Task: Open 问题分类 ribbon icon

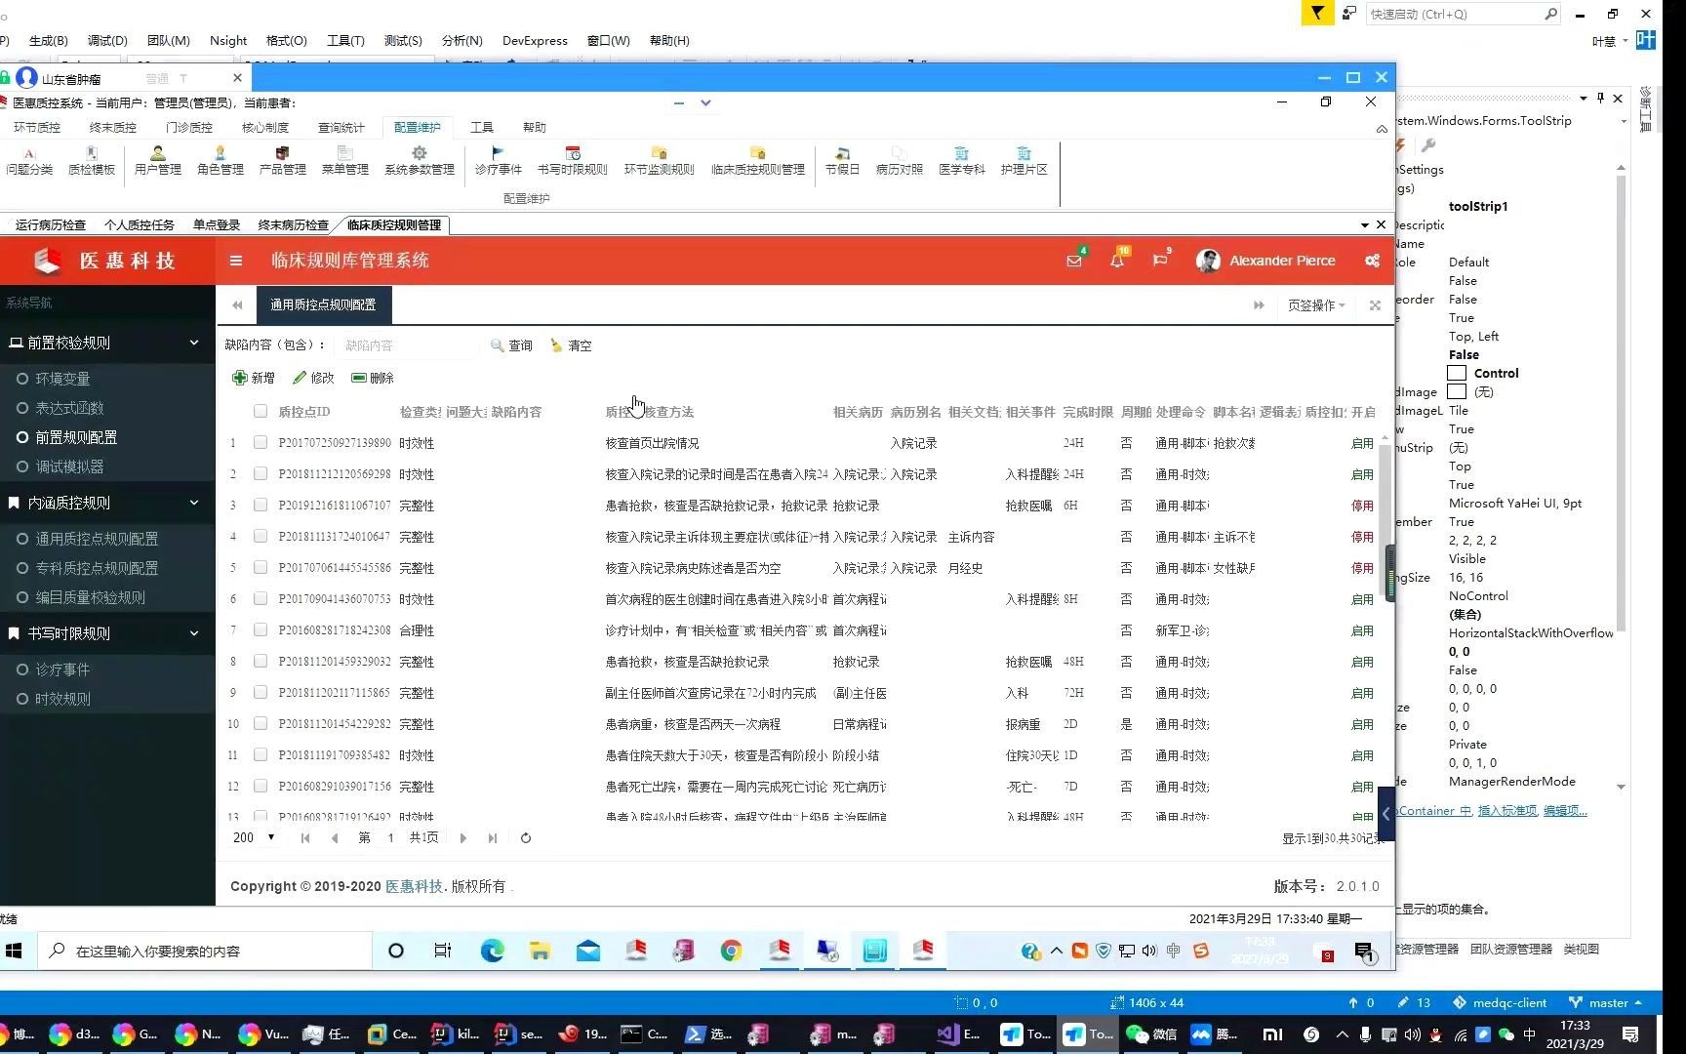Action: click(x=29, y=161)
